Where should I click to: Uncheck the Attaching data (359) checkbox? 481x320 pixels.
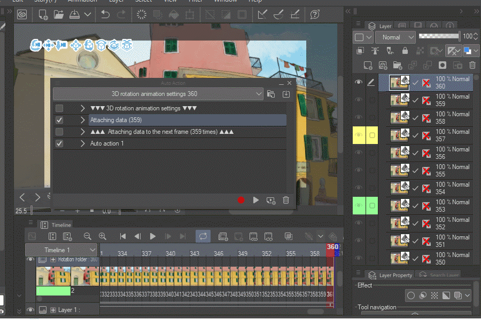click(59, 120)
